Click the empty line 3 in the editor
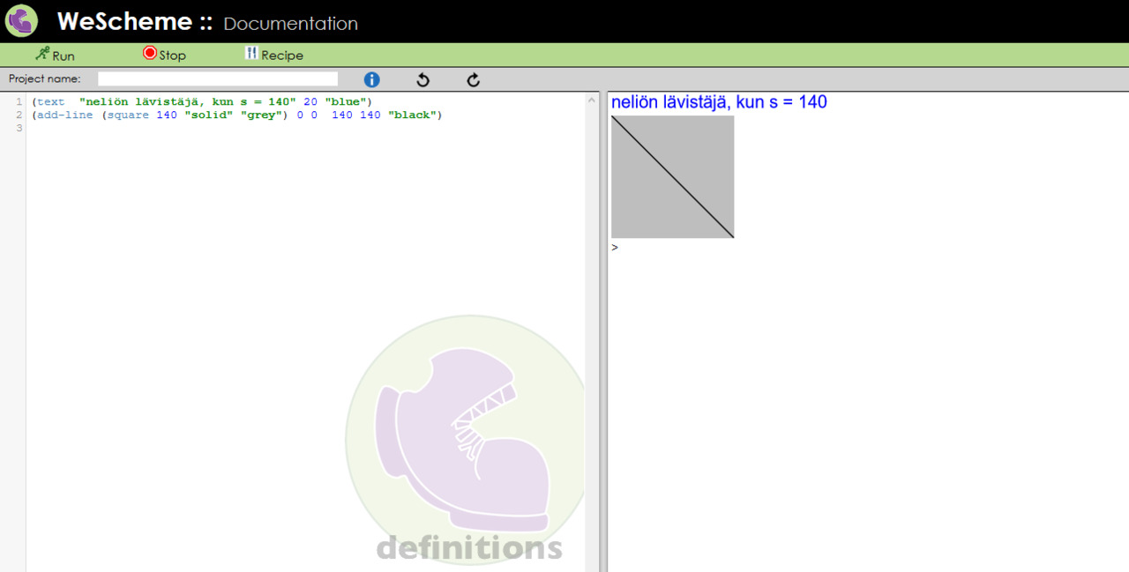1129x572 pixels. tap(265, 129)
